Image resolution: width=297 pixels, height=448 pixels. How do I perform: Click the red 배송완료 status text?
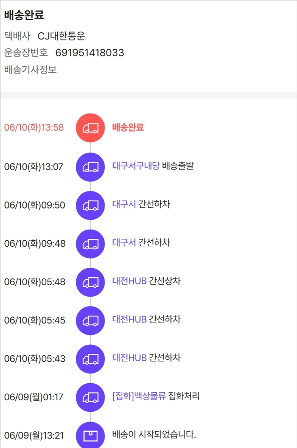coord(128,127)
